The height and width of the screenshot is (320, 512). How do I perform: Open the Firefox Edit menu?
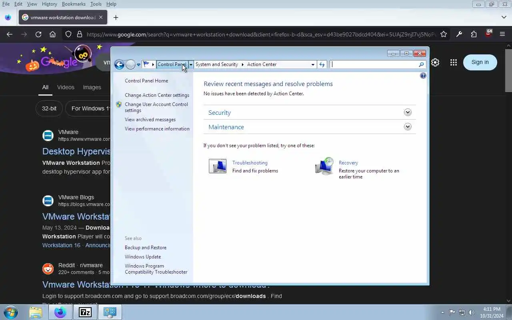pos(18,4)
